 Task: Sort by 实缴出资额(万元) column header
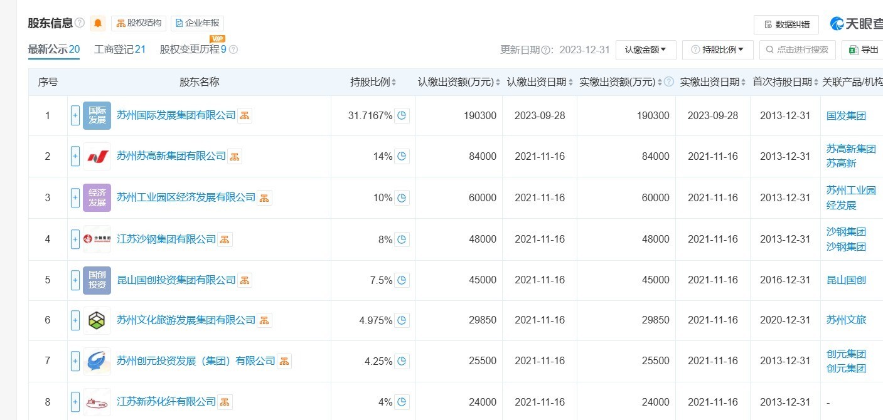click(x=621, y=82)
